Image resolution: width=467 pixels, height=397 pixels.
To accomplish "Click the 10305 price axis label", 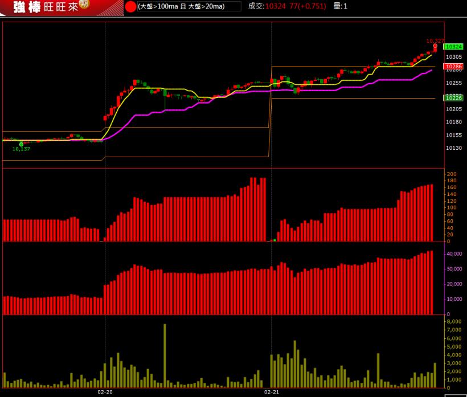I will click(454, 57).
